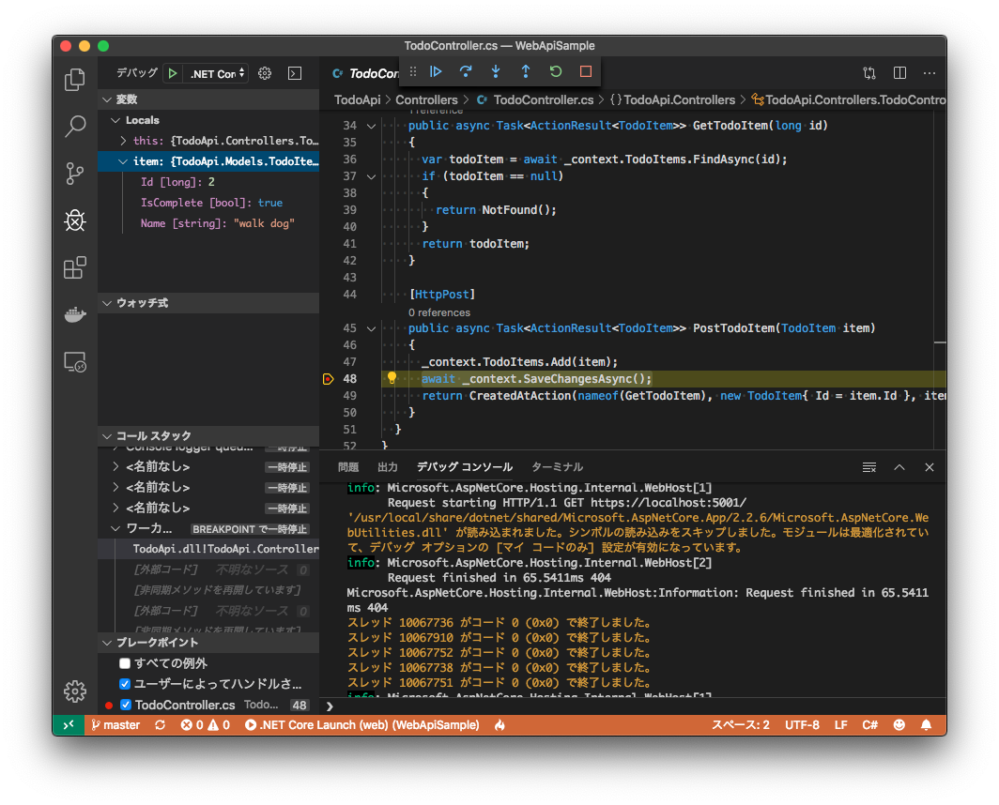Enable the 'すべての例外' breakpoint checkbox

125,663
